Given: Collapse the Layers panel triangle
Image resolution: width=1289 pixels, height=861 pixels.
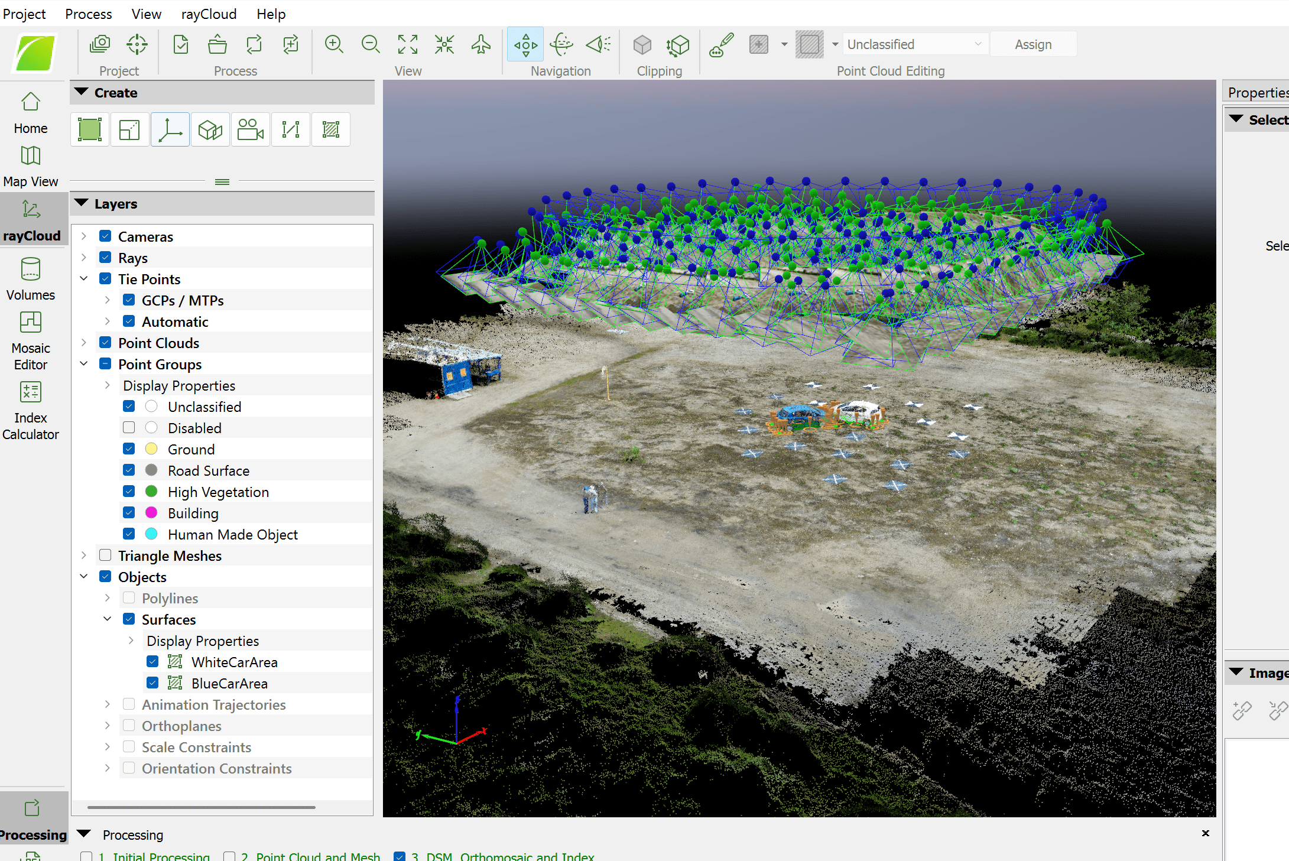Looking at the screenshot, I should 82,203.
